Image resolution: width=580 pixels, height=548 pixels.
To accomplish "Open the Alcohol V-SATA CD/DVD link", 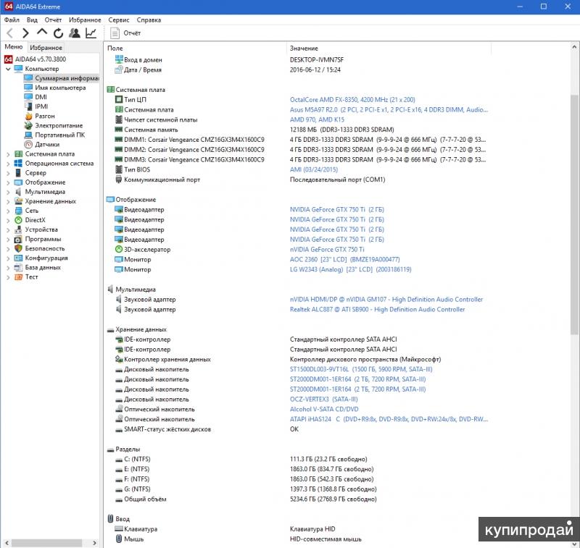I will 324,409.
